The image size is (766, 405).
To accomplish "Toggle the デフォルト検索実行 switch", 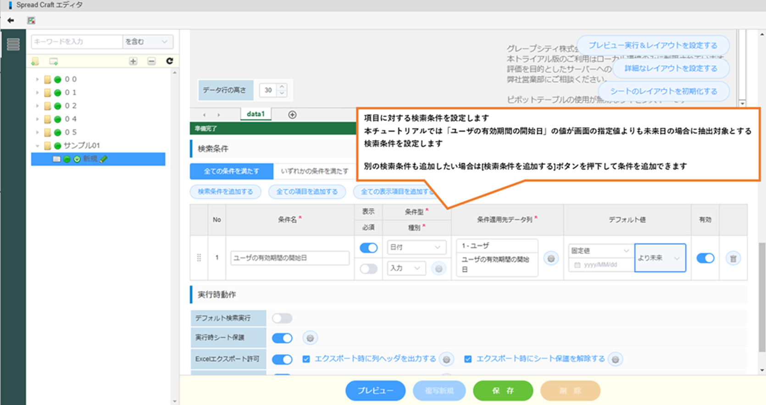I will (282, 318).
